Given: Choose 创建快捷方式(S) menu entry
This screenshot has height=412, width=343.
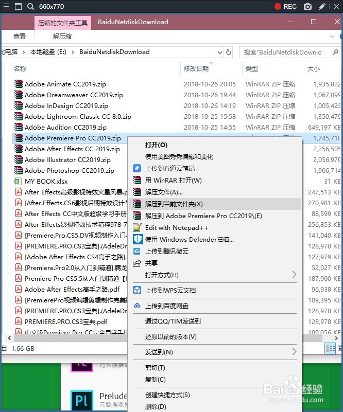Looking at the screenshot, I should 167,395.
